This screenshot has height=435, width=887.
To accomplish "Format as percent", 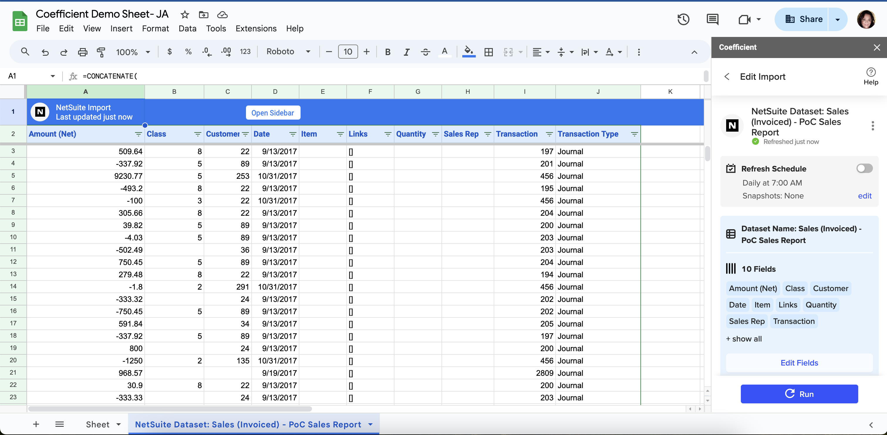I will [188, 52].
